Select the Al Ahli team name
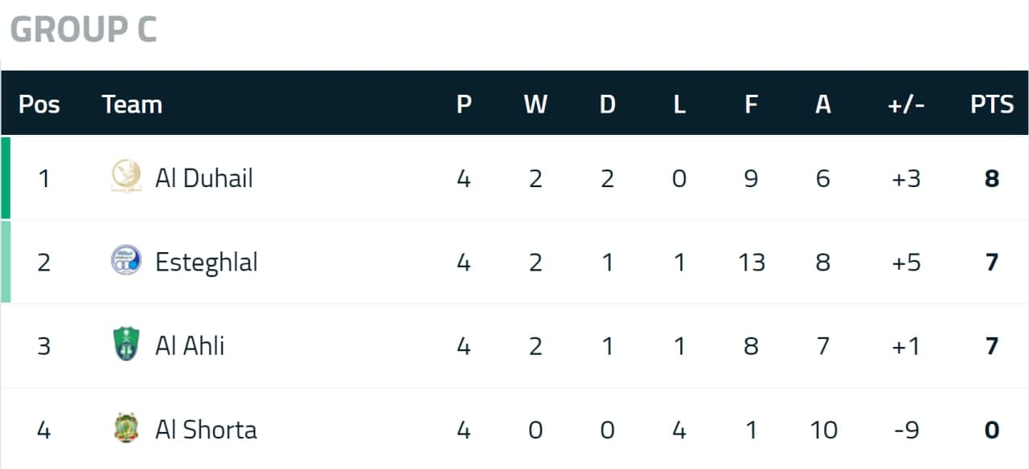 [x=189, y=345]
